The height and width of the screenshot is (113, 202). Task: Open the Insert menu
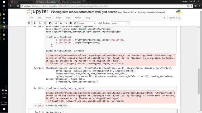pyautogui.click(x=58, y=18)
